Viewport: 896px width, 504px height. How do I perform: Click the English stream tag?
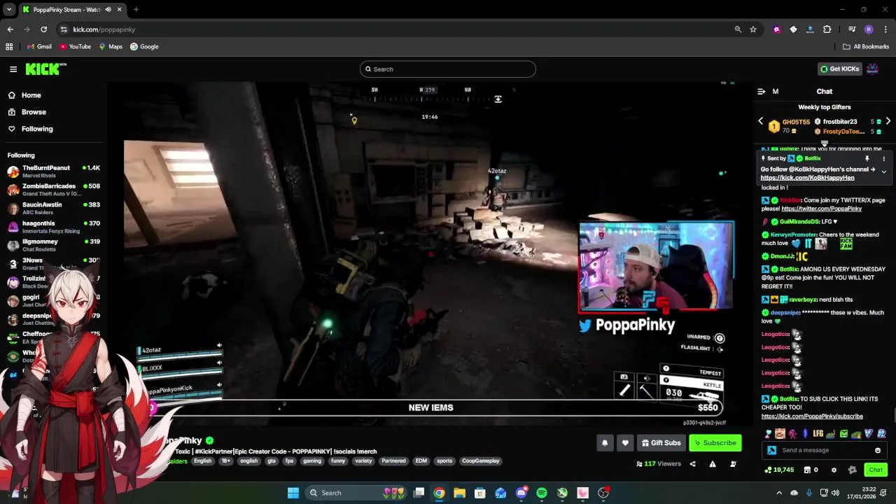[x=202, y=461]
